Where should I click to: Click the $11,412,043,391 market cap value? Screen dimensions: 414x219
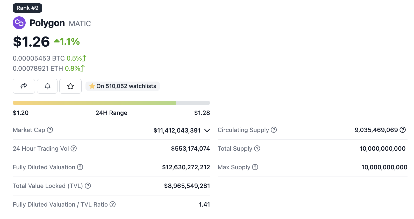177,130
